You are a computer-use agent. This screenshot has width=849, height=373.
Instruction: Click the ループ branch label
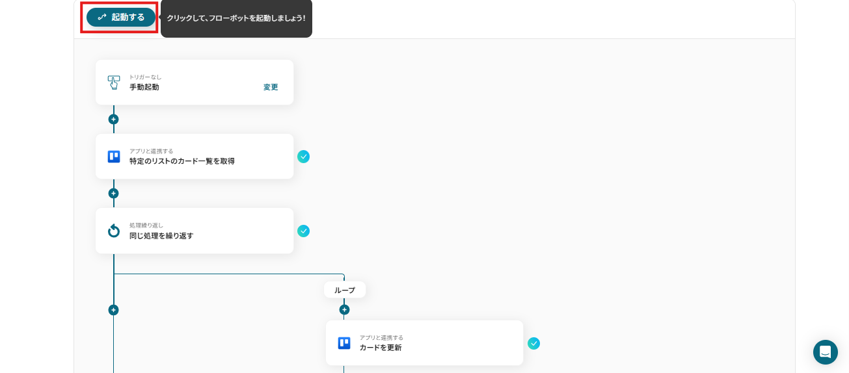[x=345, y=290]
